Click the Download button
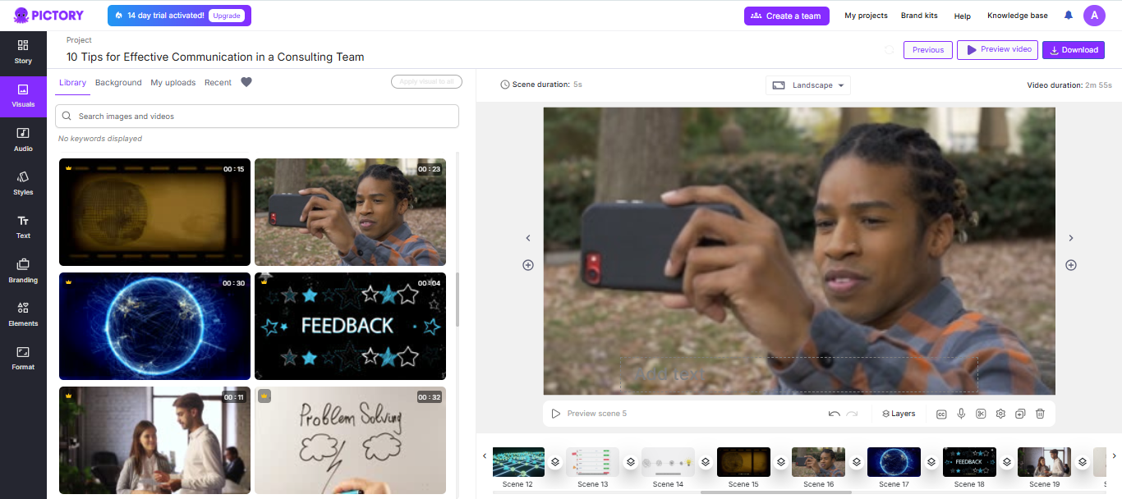 [1074, 50]
